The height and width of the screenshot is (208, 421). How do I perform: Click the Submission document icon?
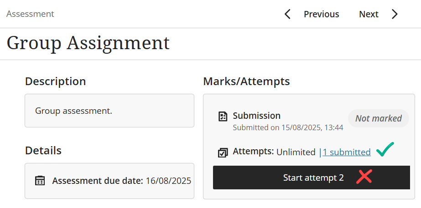[223, 117]
